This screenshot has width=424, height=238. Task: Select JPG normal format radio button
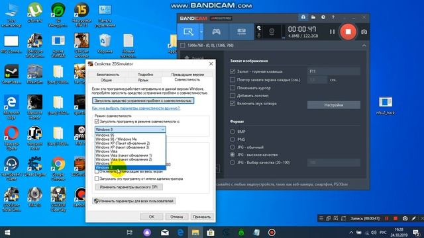point(233,147)
